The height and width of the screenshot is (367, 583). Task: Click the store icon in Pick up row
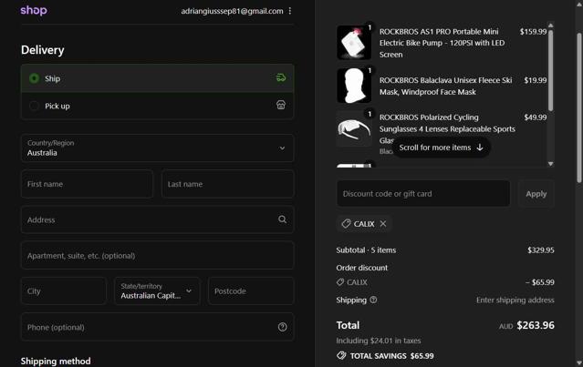coord(281,105)
